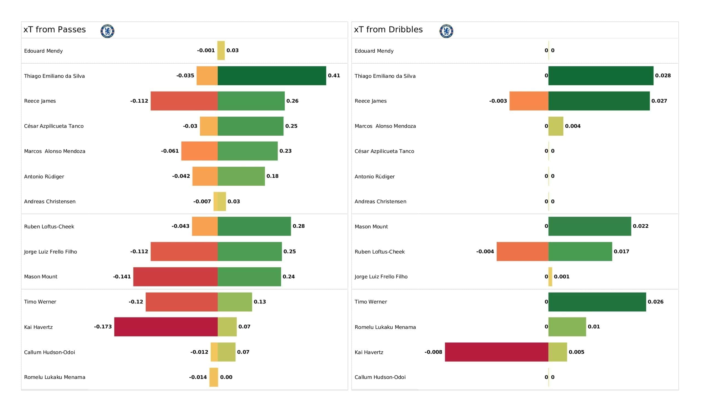Click the Chelsea crest beside xT from Dribbles

(446, 31)
